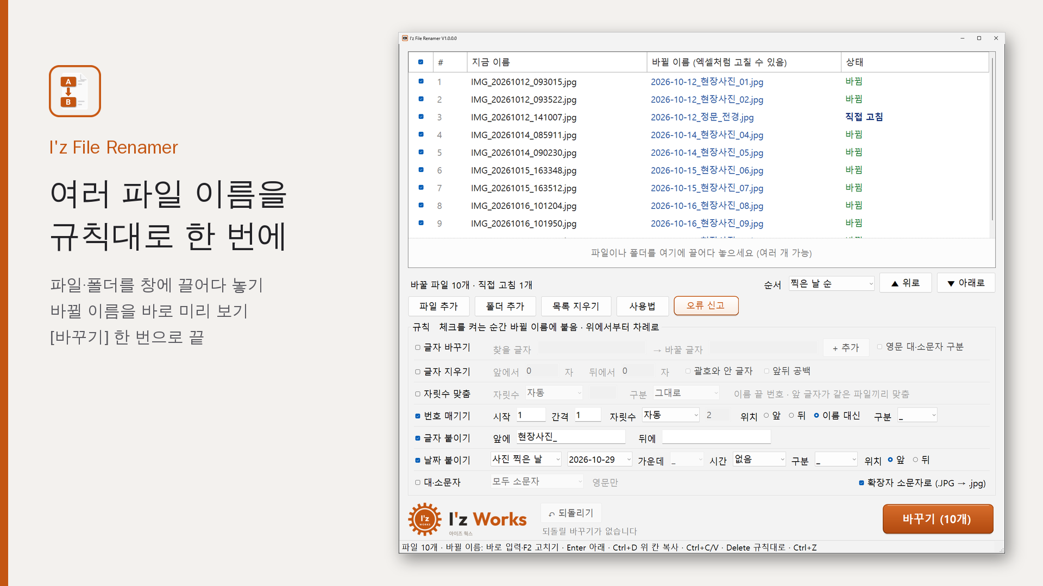Move selection down with ▼ 아래로 button
Image resolution: width=1043 pixels, height=586 pixels.
point(966,283)
